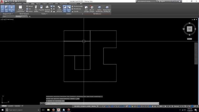
Task: Toggle the View Cube display
Action: click(6, 9)
